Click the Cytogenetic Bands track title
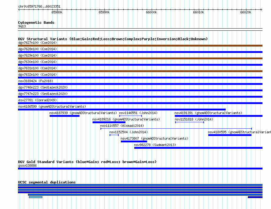 [36, 23]
